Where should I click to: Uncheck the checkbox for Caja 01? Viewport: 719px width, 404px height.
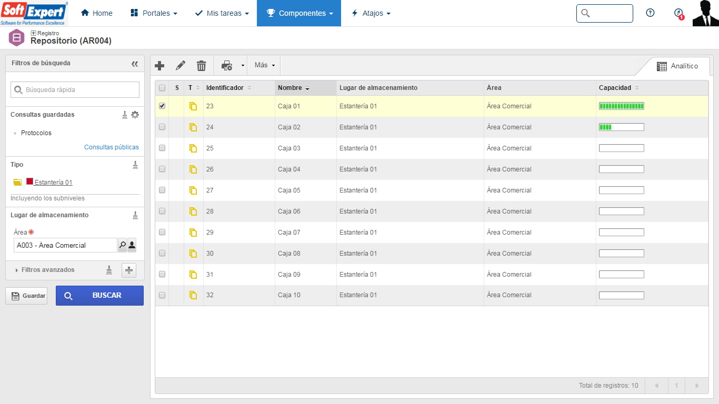pos(162,106)
